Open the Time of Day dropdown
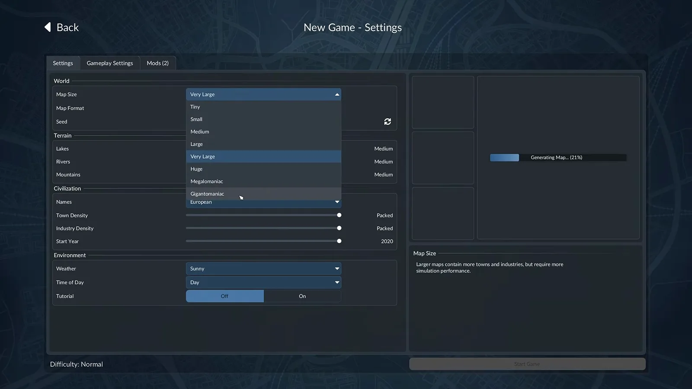 click(263, 282)
